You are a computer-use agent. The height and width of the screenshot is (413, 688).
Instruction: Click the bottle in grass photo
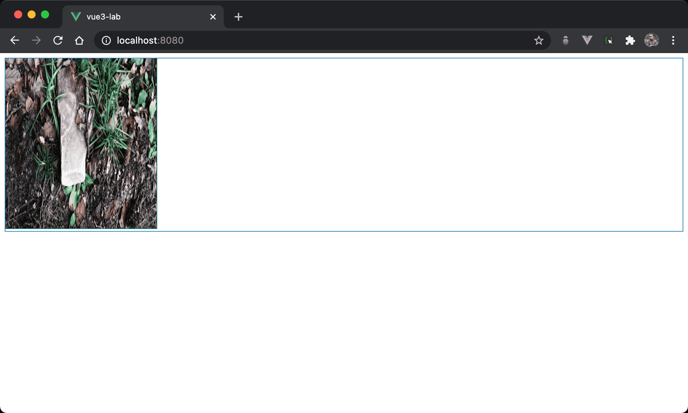81,143
